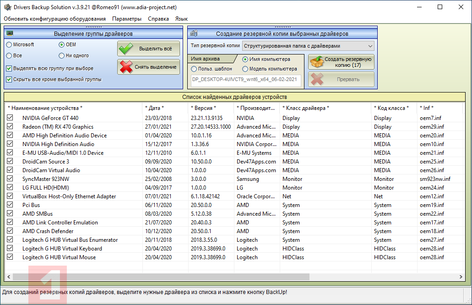Image resolution: width=472 pixels, height=305 pixels.
Task: Uncheck Pci Bus driver checkbox
Action: (x=10, y=205)
